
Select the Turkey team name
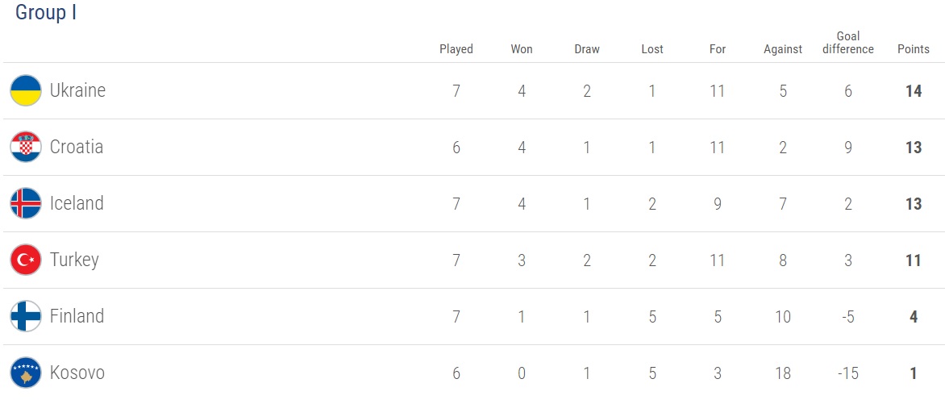tap(74, 260)
